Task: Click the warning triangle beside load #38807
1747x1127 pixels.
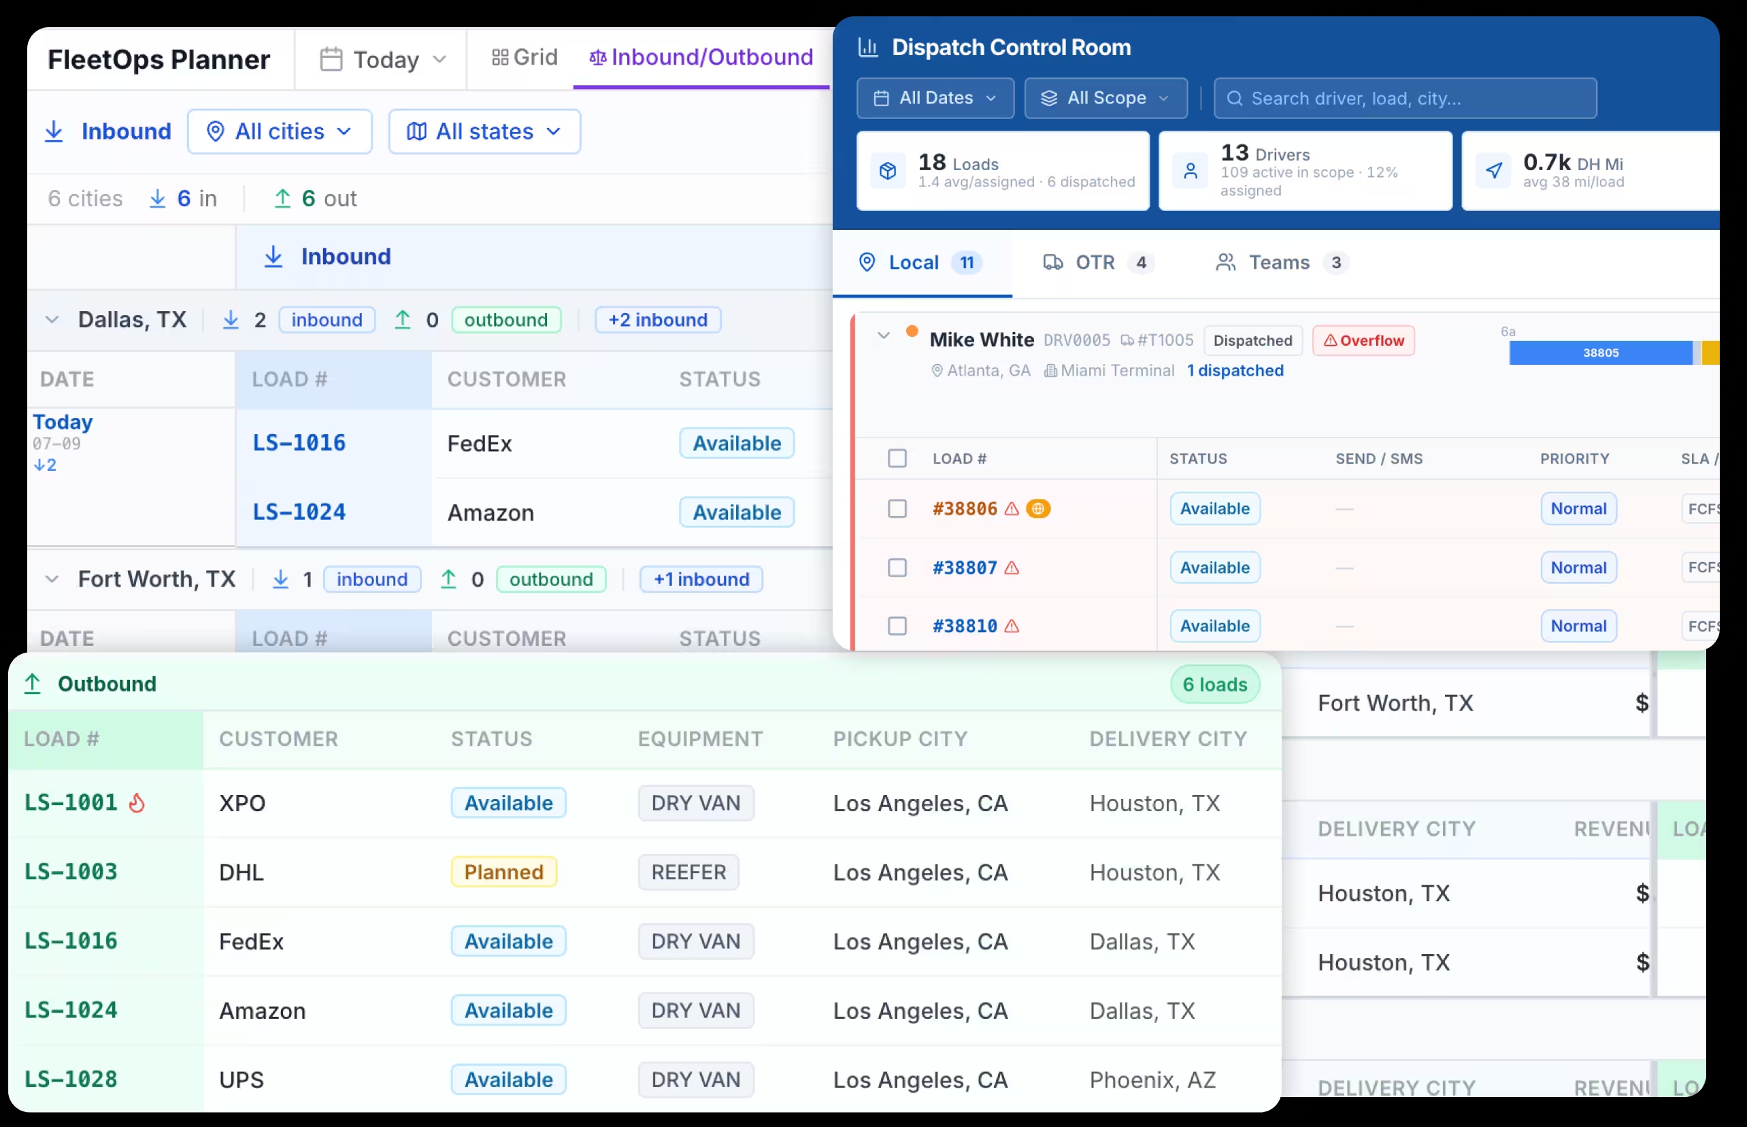Action: tap(1012, 568)
